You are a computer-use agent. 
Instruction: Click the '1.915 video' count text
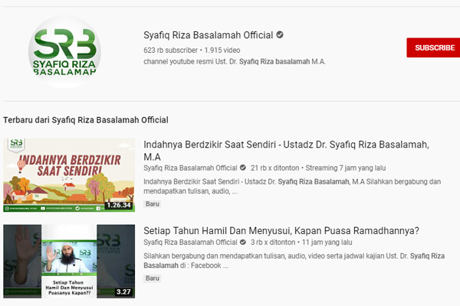pyautogui.click(x=222, y=50)
